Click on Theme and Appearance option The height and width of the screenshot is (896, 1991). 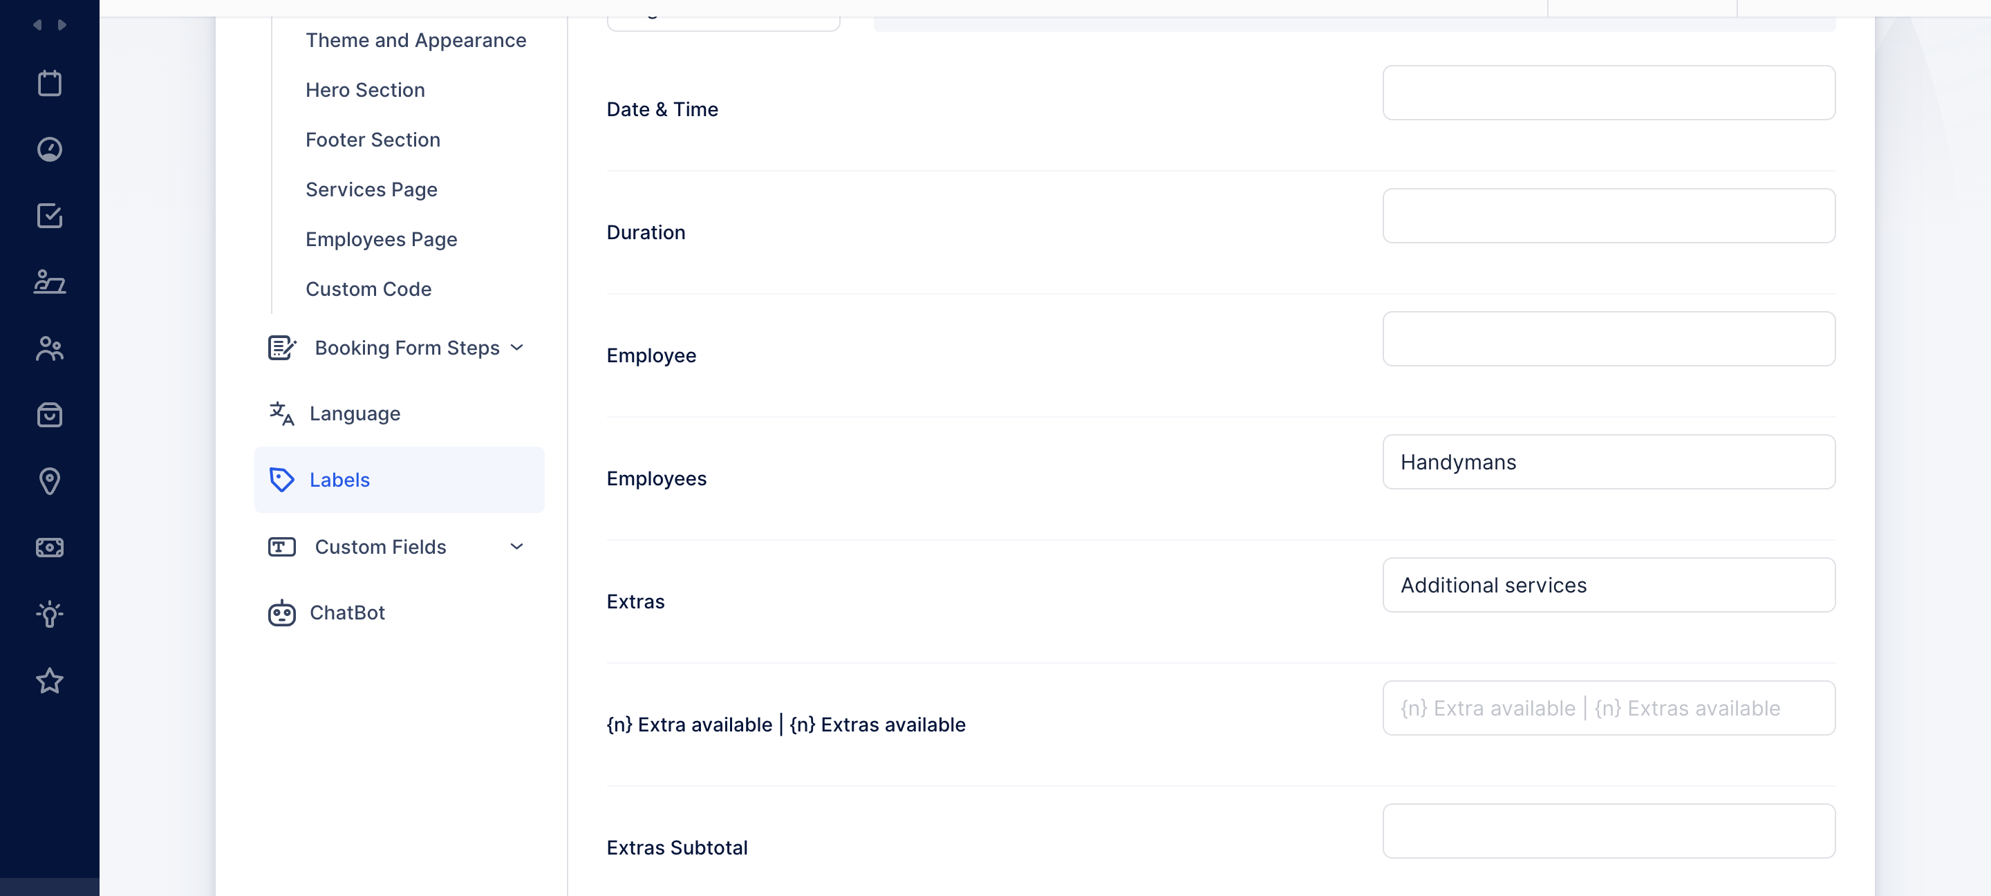tap(416, 39)
